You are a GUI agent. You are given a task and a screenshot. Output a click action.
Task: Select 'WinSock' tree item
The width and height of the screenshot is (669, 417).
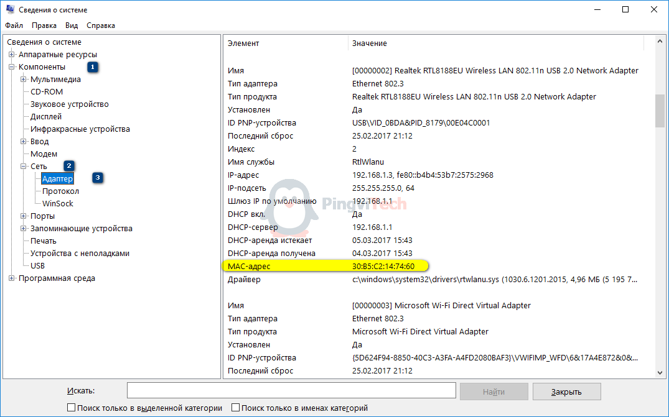pos(57,204)
